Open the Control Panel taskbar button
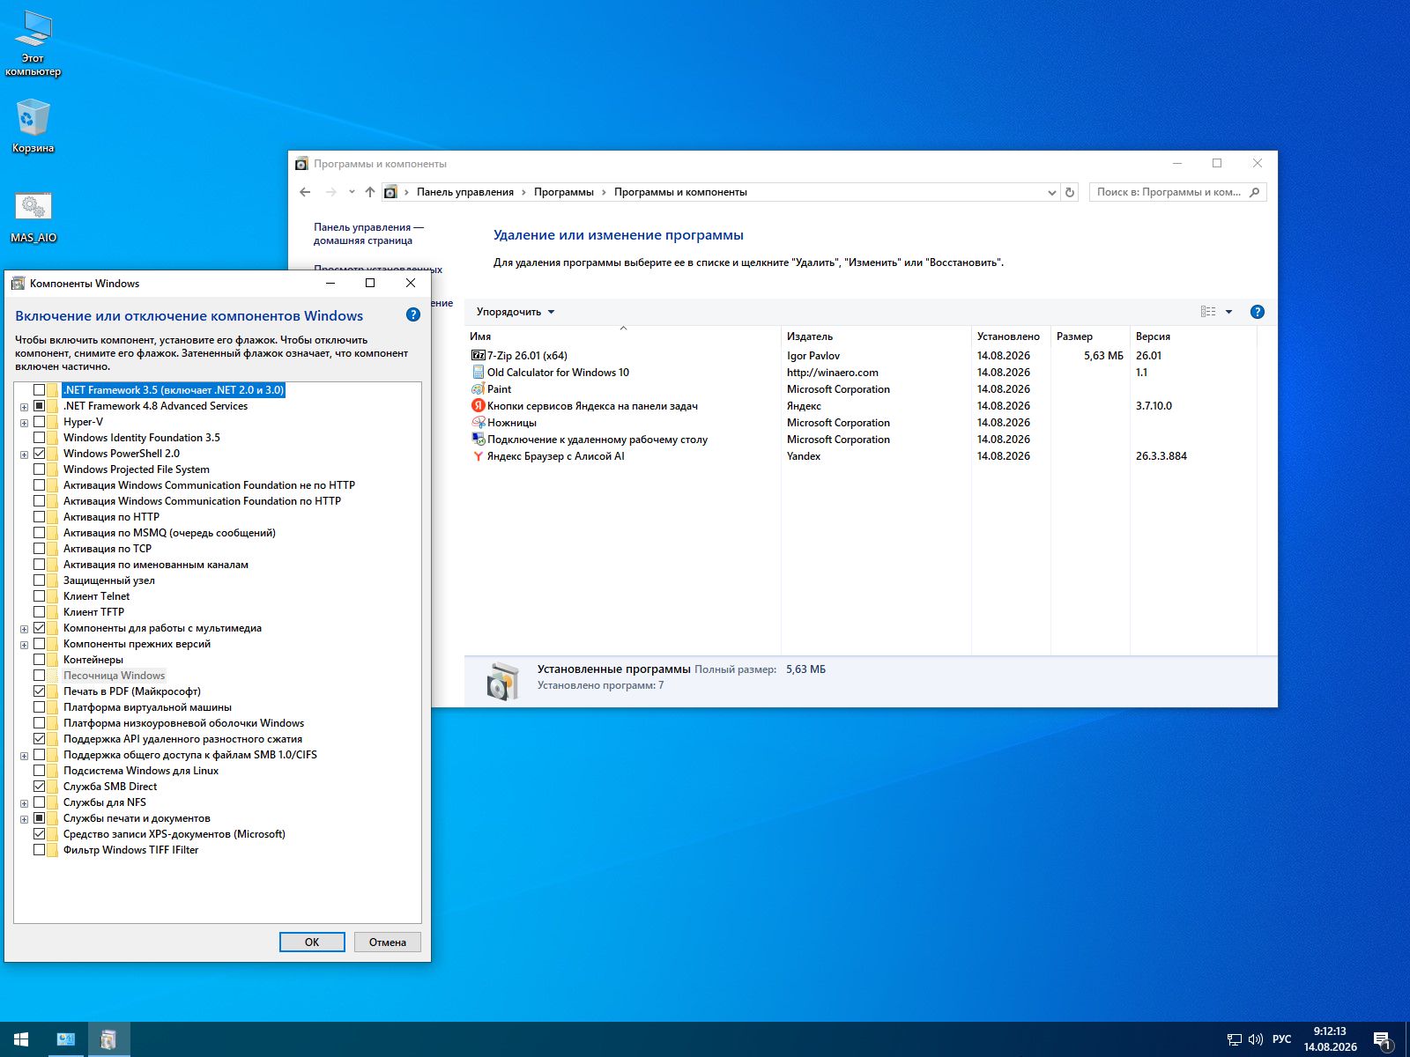The image size is (1410, 1057). coord(65,1039)
